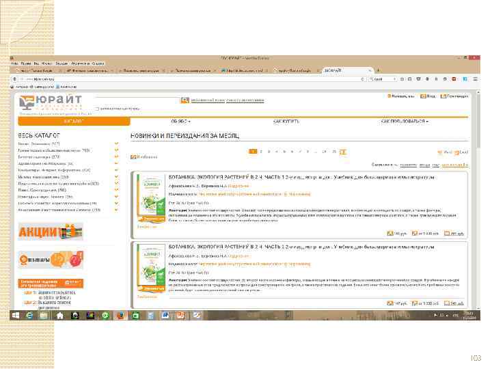Expand the Бизнес. Экономика category chevron
This screenshot has width=492, height=369.
coord(116,143)
